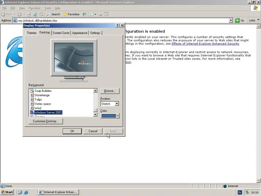Click Cancel in Display Properties

click(x=93, y=131)
